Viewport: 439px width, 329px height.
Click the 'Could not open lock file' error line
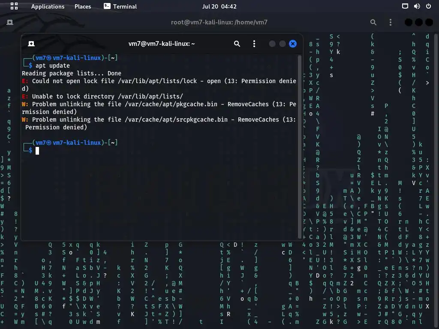(159, 85)
